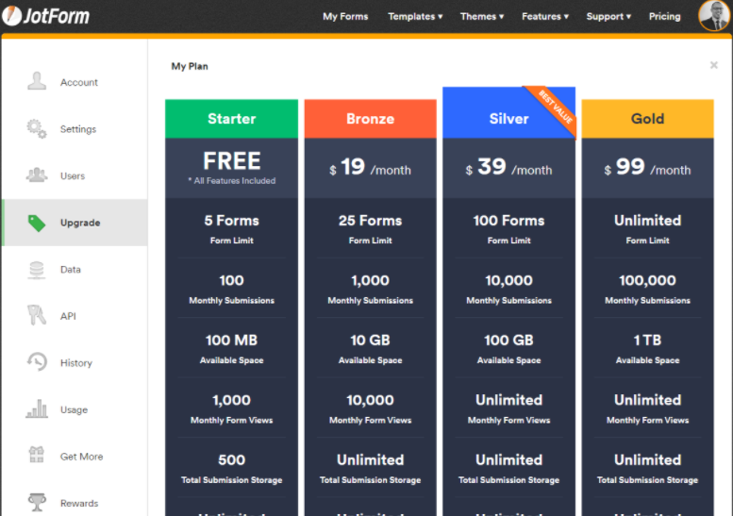Click "100 GB" Available Space in Silver
Viewport: 733px width, 516px height.
508,341
